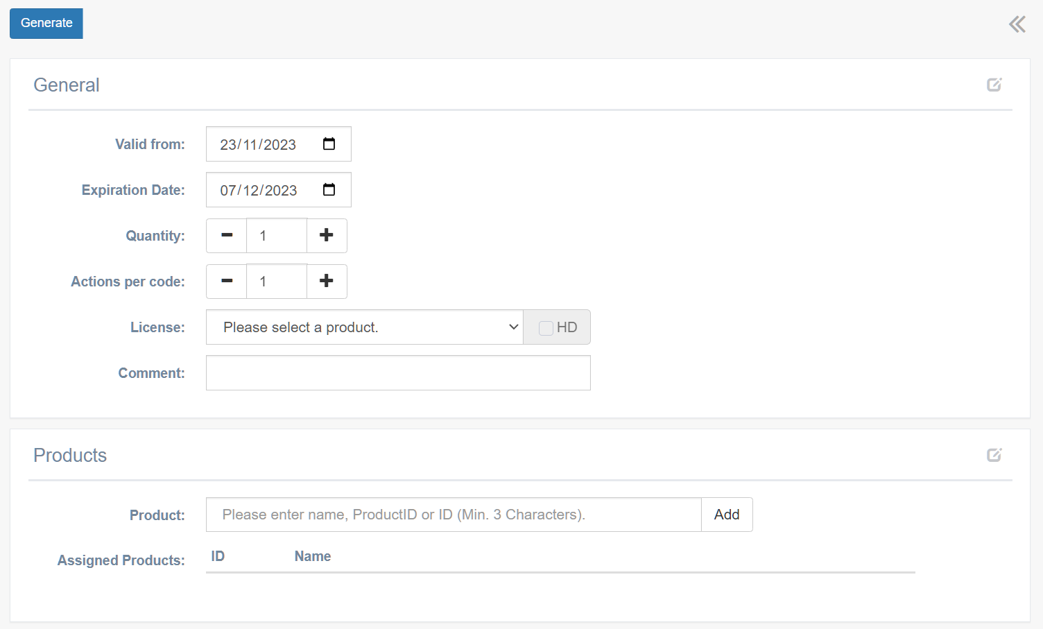
Task: Open calendar picker for Valid from
Action: point(329,144)
